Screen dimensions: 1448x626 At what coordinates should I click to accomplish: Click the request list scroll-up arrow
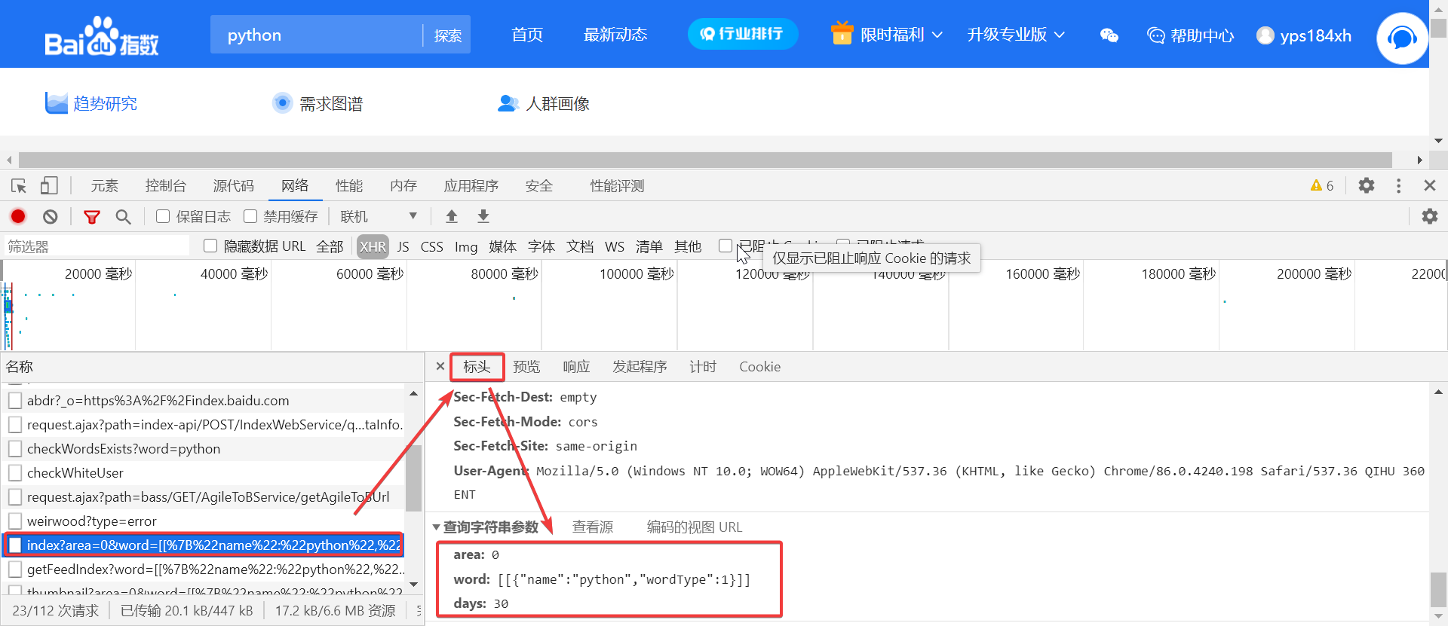(413, 393)
